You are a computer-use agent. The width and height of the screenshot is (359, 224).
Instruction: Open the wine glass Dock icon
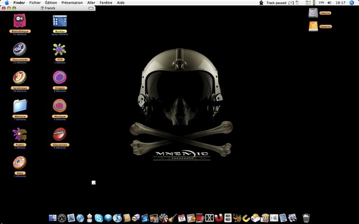[x=237, y=218]
